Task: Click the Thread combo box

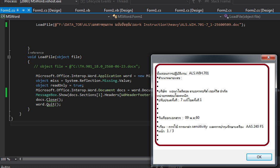Action: [x=160, y=1]
